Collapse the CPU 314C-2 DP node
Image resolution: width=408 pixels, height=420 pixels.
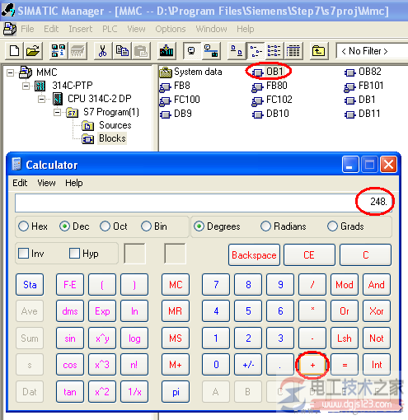pos(42,99)
